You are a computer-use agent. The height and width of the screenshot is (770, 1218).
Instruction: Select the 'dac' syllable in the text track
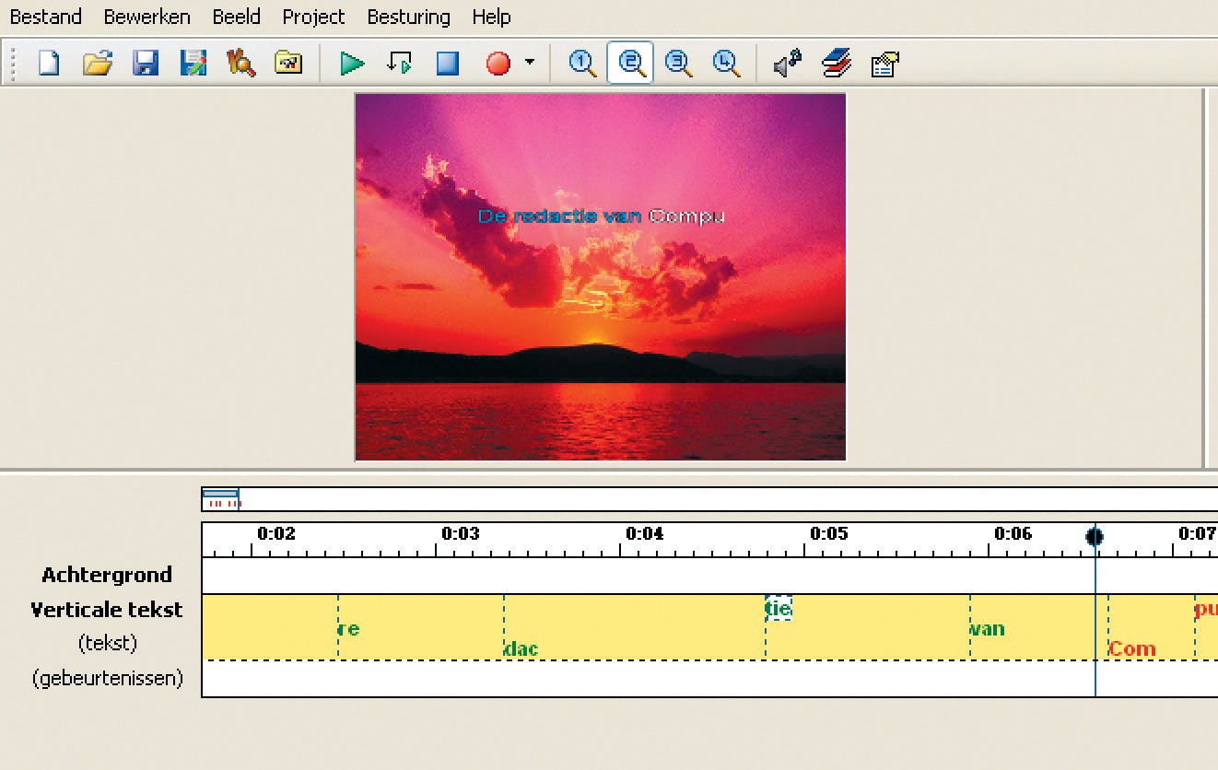tap(521, 648)
